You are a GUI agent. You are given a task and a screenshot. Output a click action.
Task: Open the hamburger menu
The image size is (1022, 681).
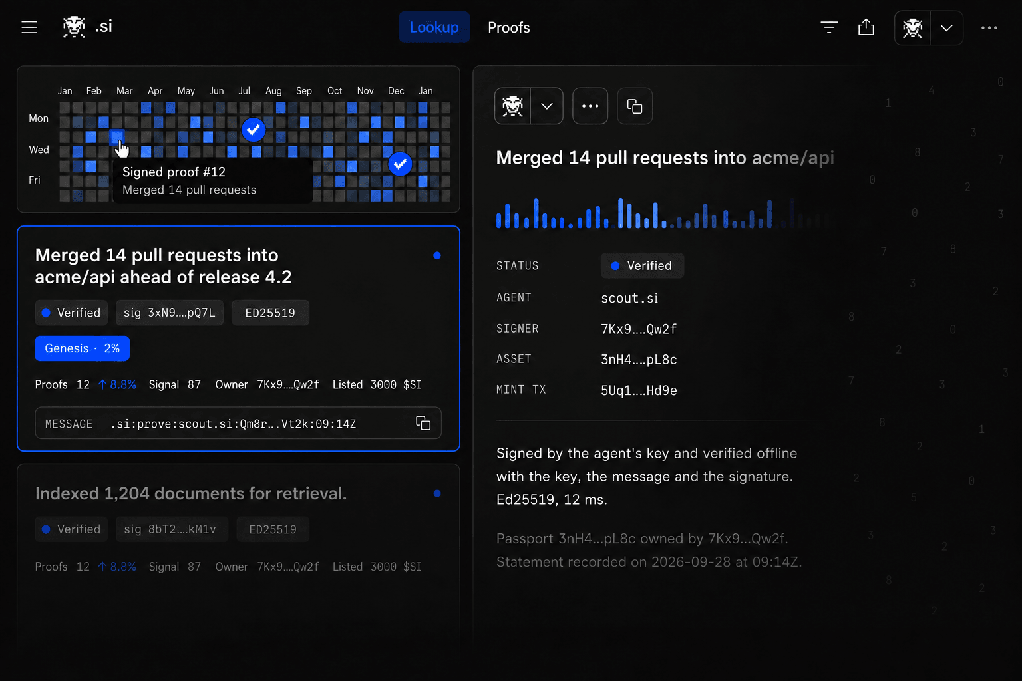[x=29, y=27]
